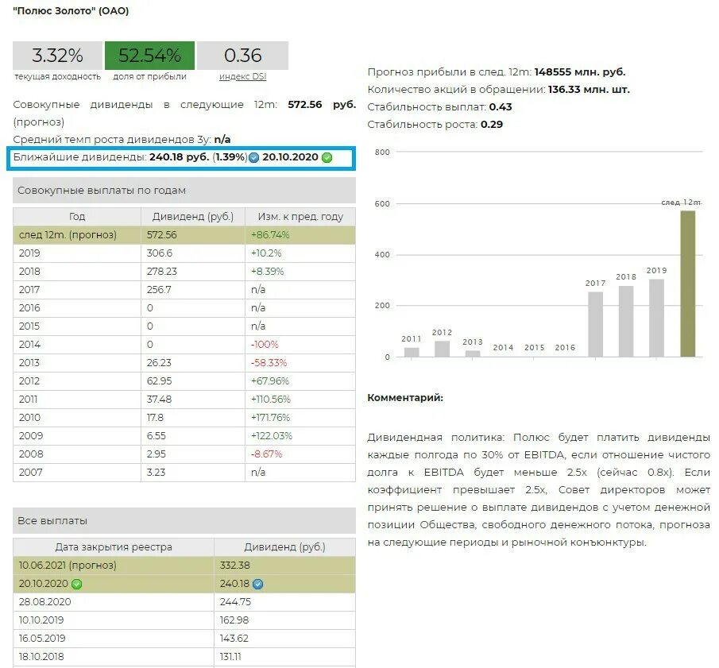719x668 pixels.
Task: Click the blue verified icon next to 1.39%
Action: tap(253, 158)
